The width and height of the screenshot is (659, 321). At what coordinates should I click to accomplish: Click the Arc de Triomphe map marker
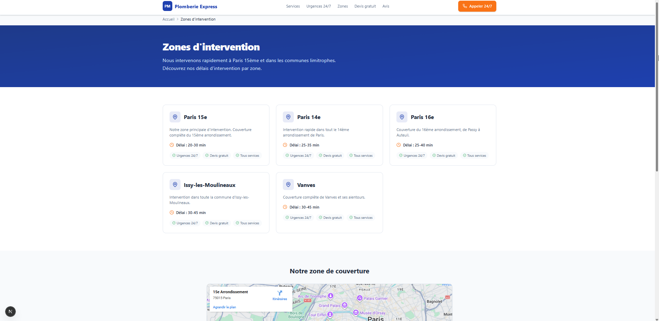pyautogui.click(x=331, y=296)
